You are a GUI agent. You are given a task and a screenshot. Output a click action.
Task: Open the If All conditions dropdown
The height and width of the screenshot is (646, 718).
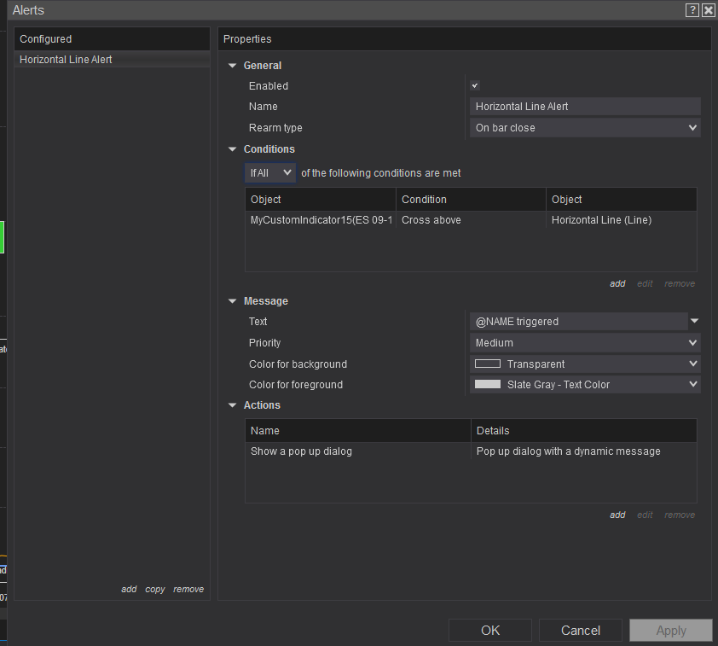[x=269, y=173]
